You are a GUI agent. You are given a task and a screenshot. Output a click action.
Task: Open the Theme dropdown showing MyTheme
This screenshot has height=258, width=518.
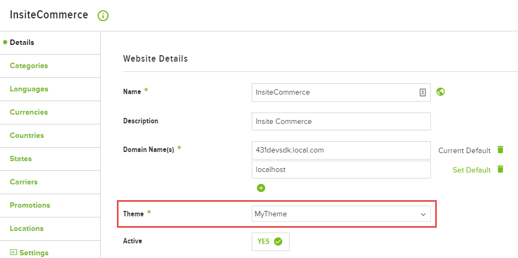point(341,214)
